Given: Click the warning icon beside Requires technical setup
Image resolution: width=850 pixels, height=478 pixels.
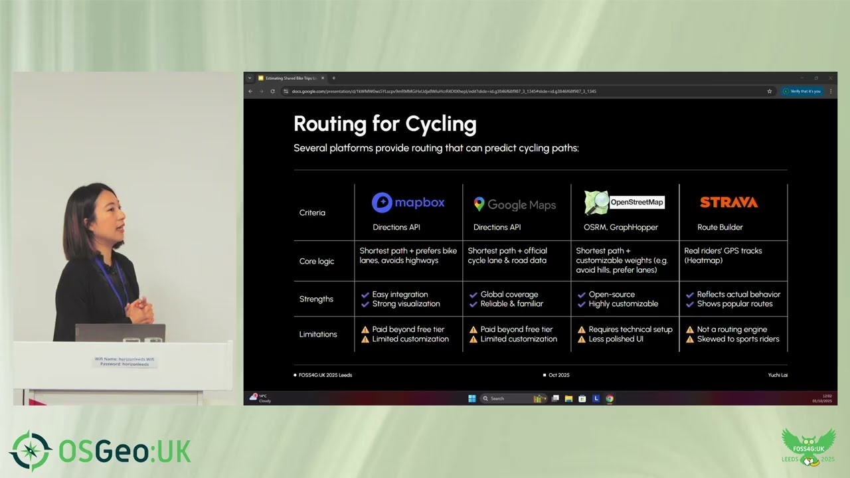Looking at the screenshot, I should tap(582, 329).
